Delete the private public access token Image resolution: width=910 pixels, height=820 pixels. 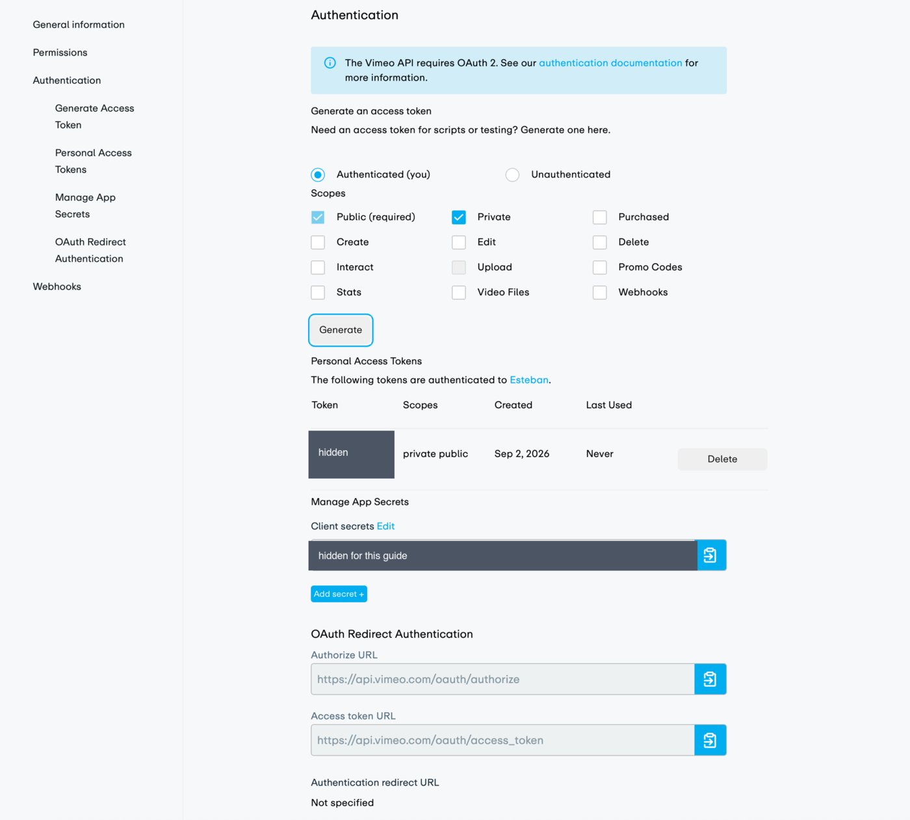pyautogui.click(x=722, y=459)
